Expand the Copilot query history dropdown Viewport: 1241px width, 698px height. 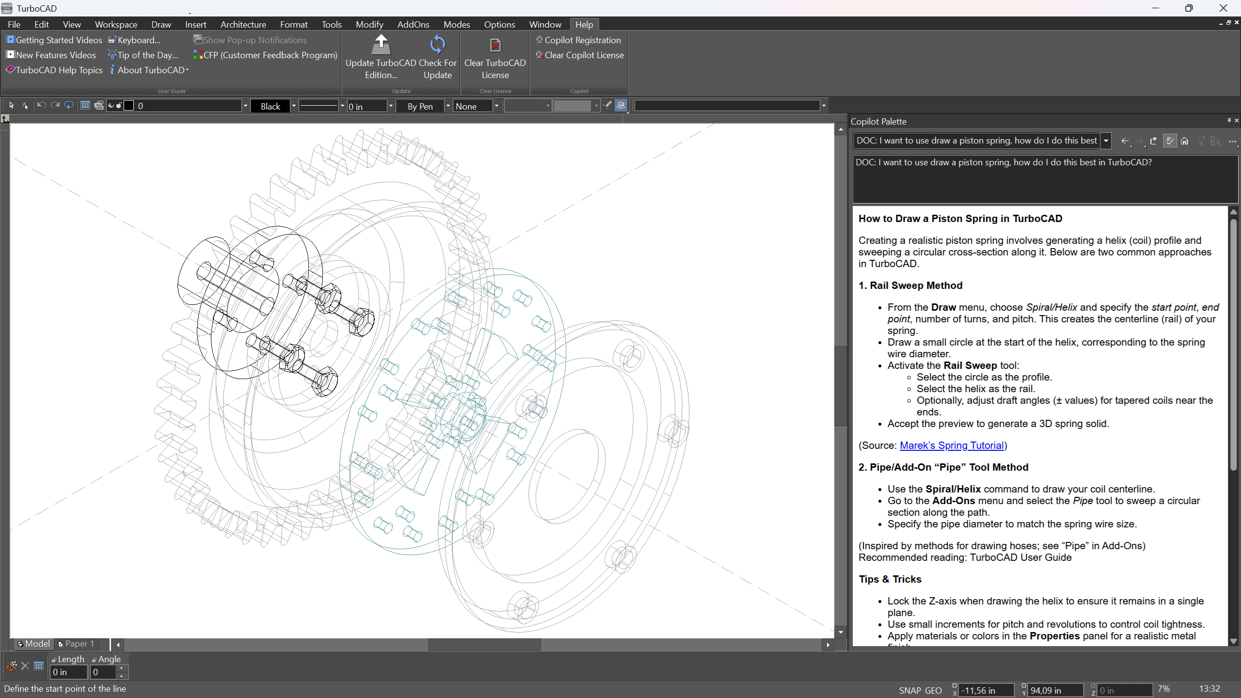1106,141
